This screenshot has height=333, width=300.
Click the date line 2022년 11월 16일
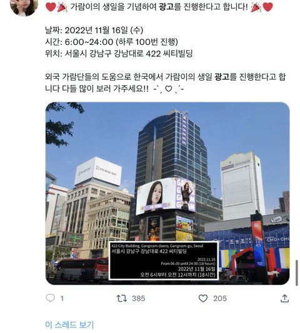pyautogui.click(x=94, y=30)
